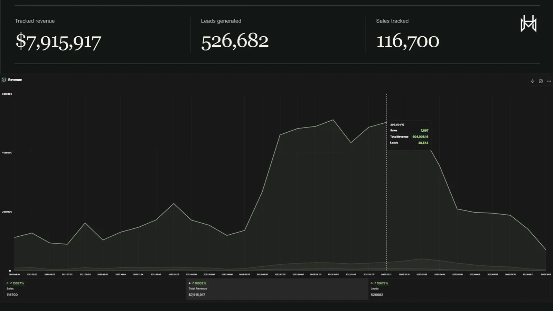
Task: Click the green dollar icon beside Revenue
Action: pos(4,80)
